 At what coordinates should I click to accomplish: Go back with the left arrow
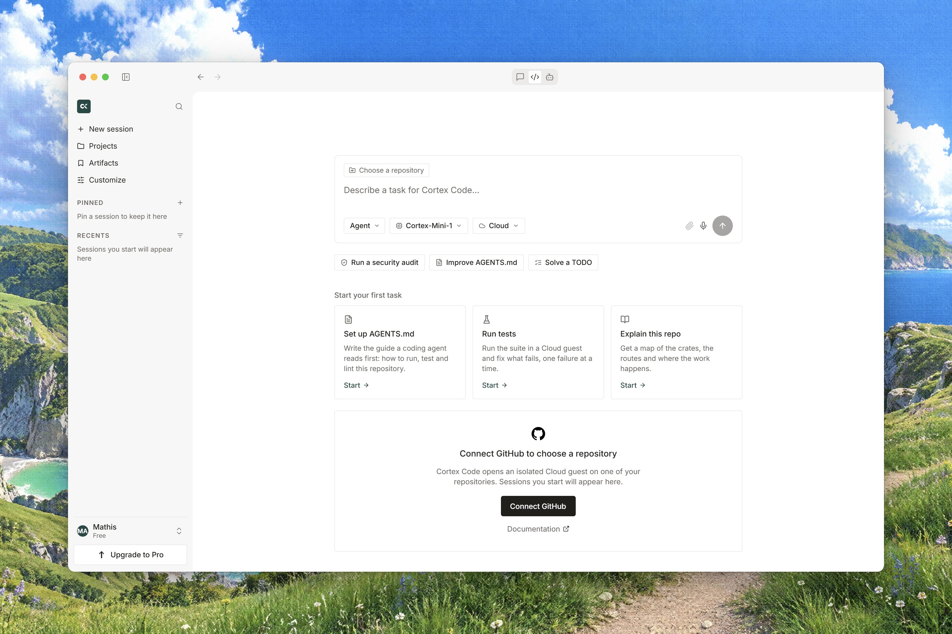point(200,77)
